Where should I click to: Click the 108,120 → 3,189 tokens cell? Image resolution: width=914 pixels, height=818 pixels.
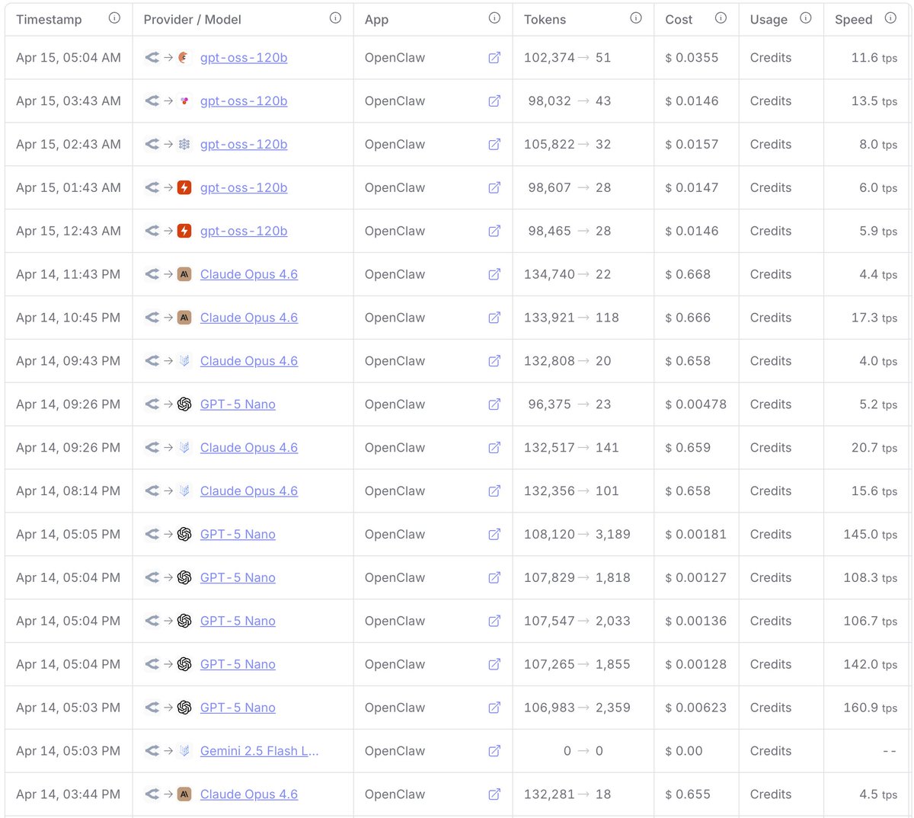pyautogui.click(x=577, y=535)
